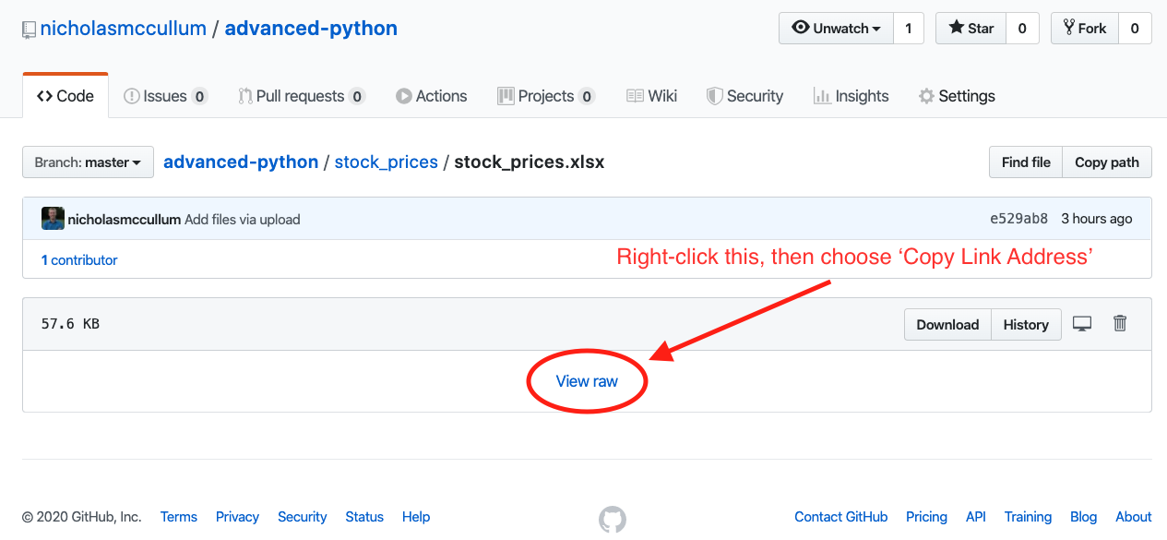Open footer Help link

416,517
